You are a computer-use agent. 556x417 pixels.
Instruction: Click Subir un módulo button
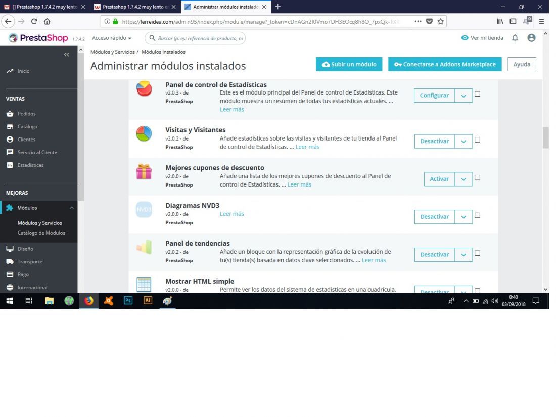pyautogui.click(x=349, y=64)
